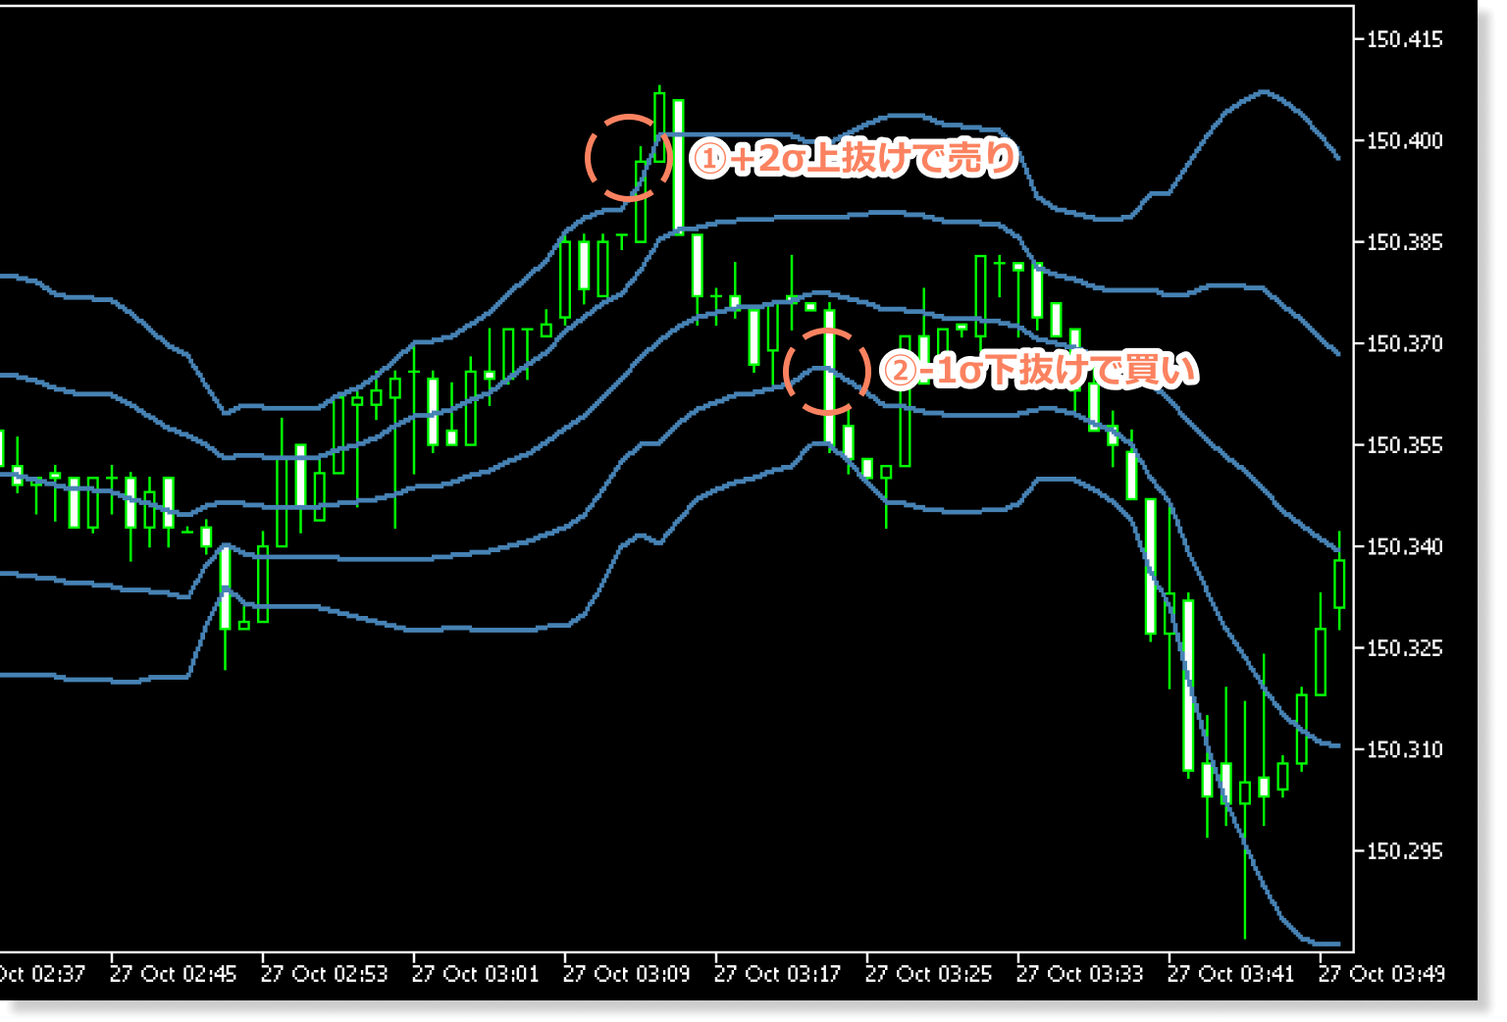
Task: Click the 27 Oct 02:45 time label
Action: tap(173, 974)
